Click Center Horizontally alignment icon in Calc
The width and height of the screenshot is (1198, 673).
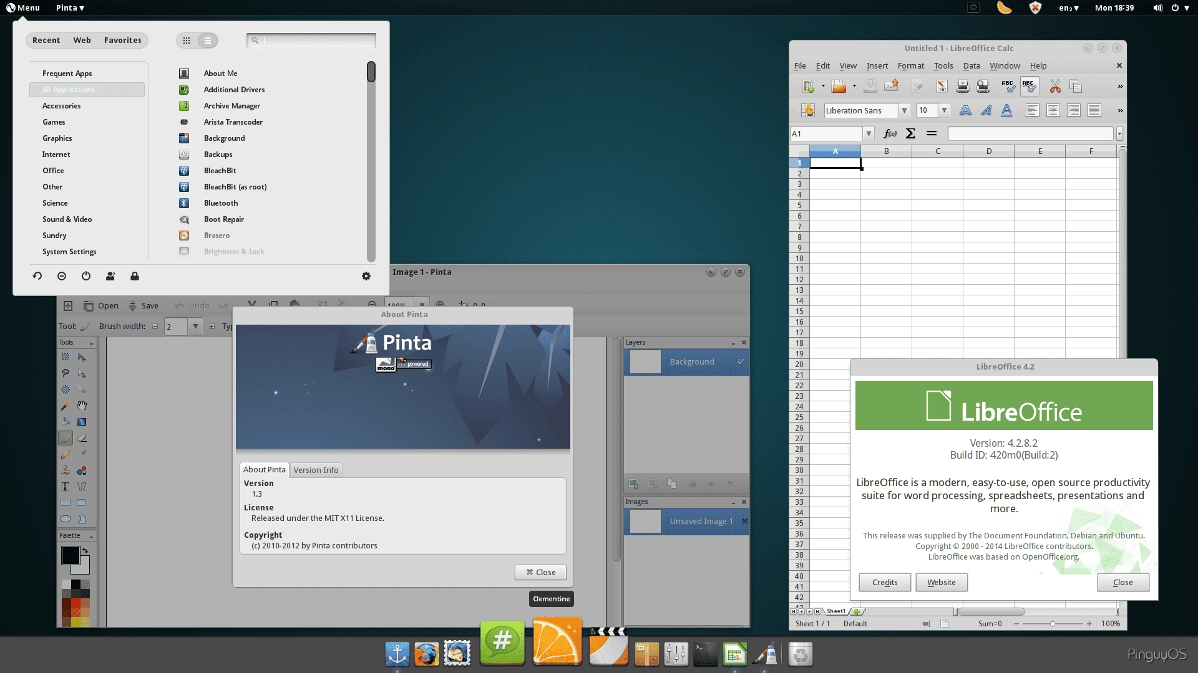pyautogui.click(x=1053, y=110)
